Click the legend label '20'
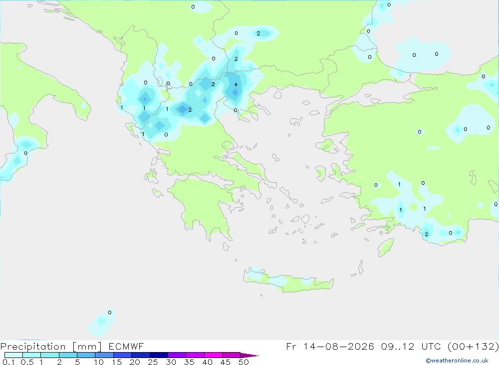Viewport: 499px width, 365px height. 135,362
